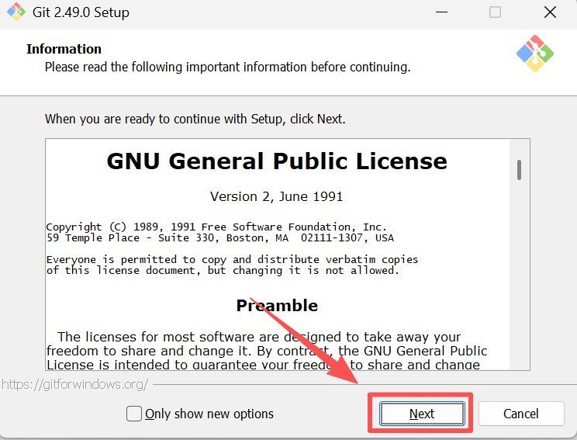Click the Git logo icon in title bar
This screenshot has width=577, height=440.
16,12
